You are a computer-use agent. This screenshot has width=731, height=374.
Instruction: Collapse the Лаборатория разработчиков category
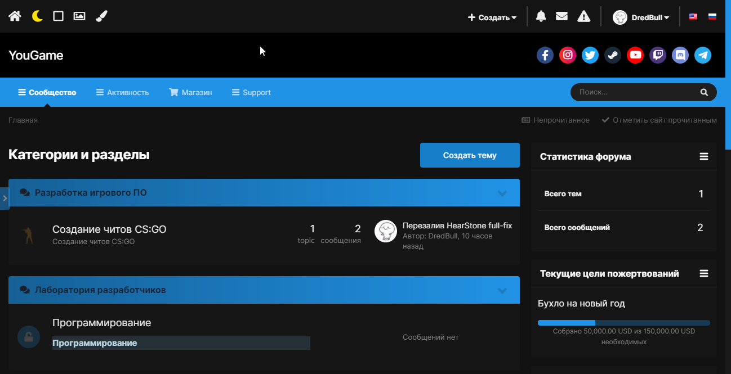click(503, 290)
